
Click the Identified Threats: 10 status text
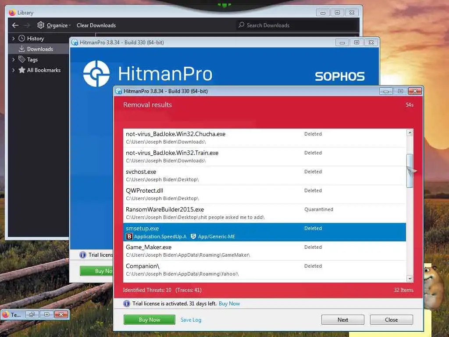coord(147,290)
